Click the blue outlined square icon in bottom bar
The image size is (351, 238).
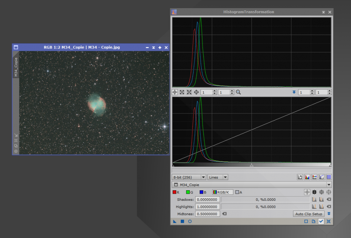tap(306, 222)
